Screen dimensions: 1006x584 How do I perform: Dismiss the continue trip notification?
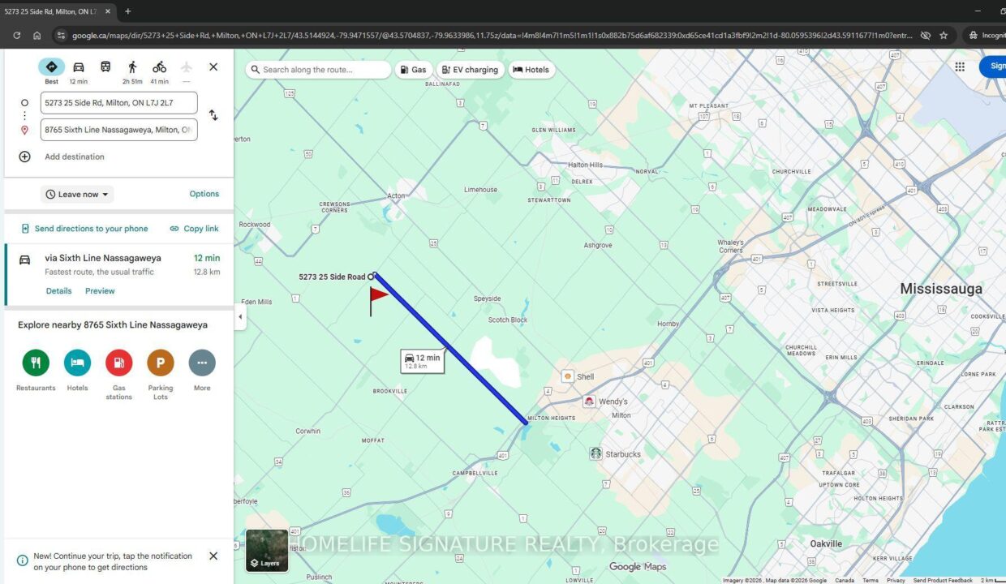(213, 556)
